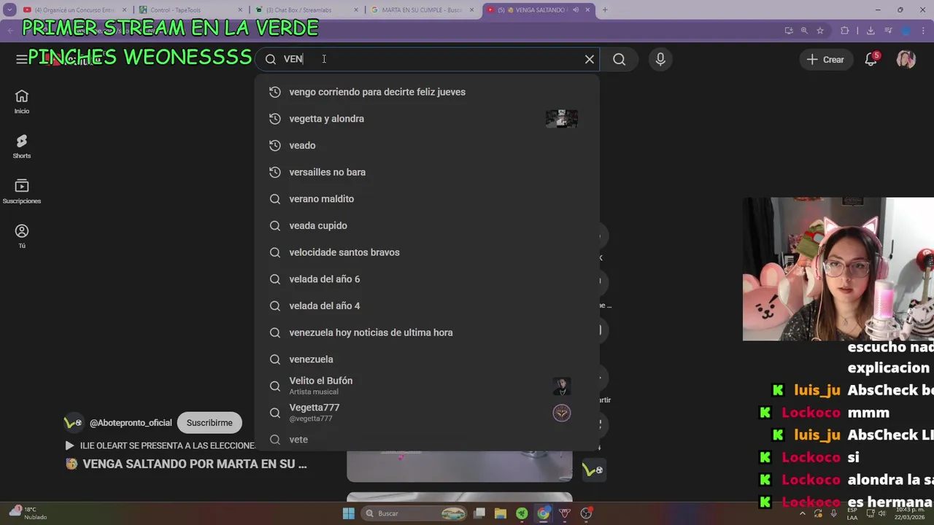Image resolution: width=934 pixels, height=525 pixels.
Task: Open the account avatar menu
Action: point(906,60)
